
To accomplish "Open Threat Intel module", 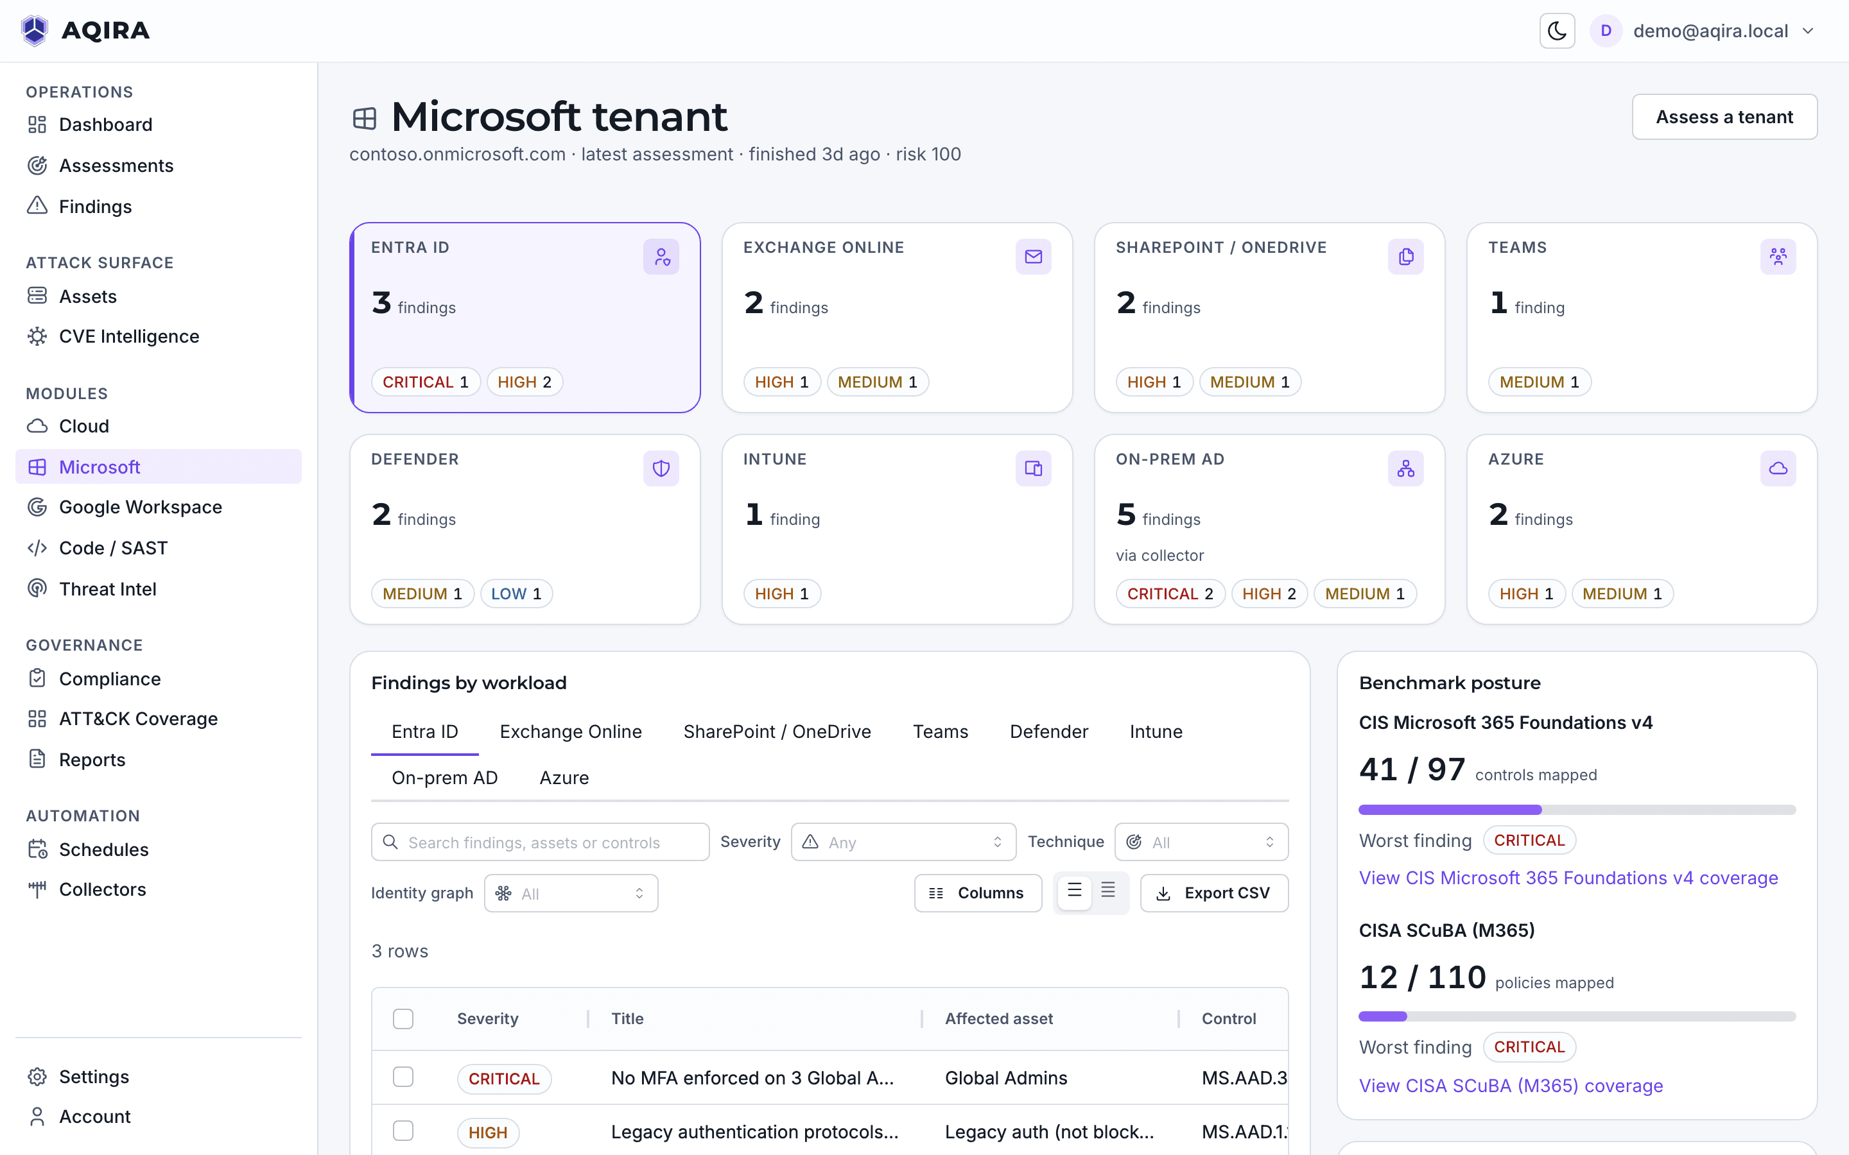I will (158, 589).
